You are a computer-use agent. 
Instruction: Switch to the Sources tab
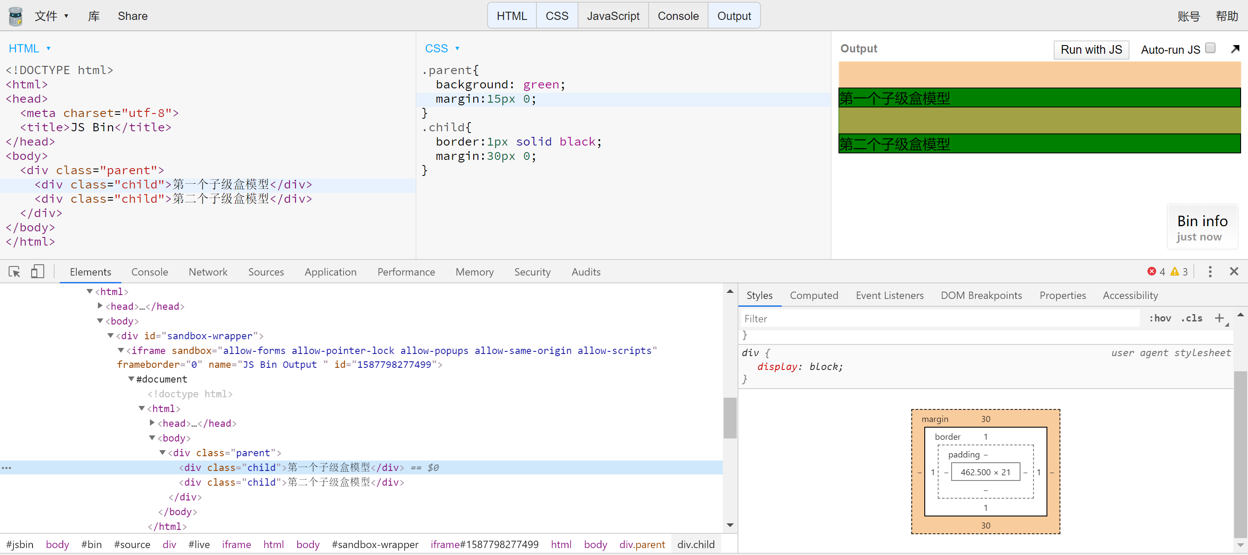(x=266, y=272)
